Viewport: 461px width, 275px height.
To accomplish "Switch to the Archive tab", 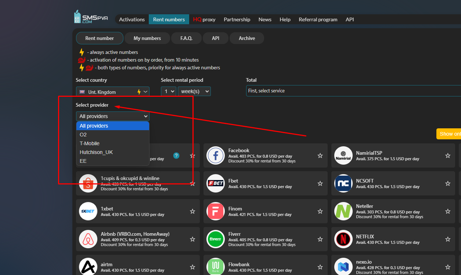I will (x=247, y=38).
